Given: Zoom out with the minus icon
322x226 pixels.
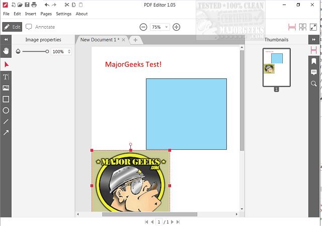Looking at the screenshot, I should tap(143, 27).
